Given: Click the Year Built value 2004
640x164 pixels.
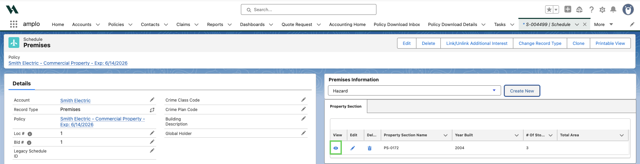Looking at the screenshot, I should point(459,148).
